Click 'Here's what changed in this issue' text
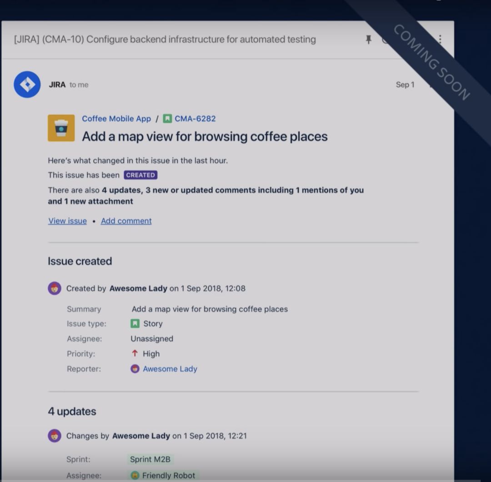The width and height of the screenshot is (491, 482). point(138,160)
